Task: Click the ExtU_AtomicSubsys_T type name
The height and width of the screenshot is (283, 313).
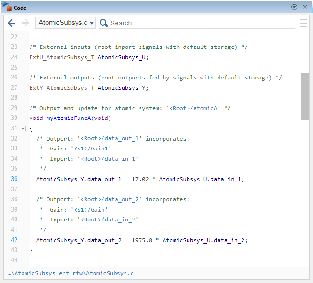Action: coord(62,57)
